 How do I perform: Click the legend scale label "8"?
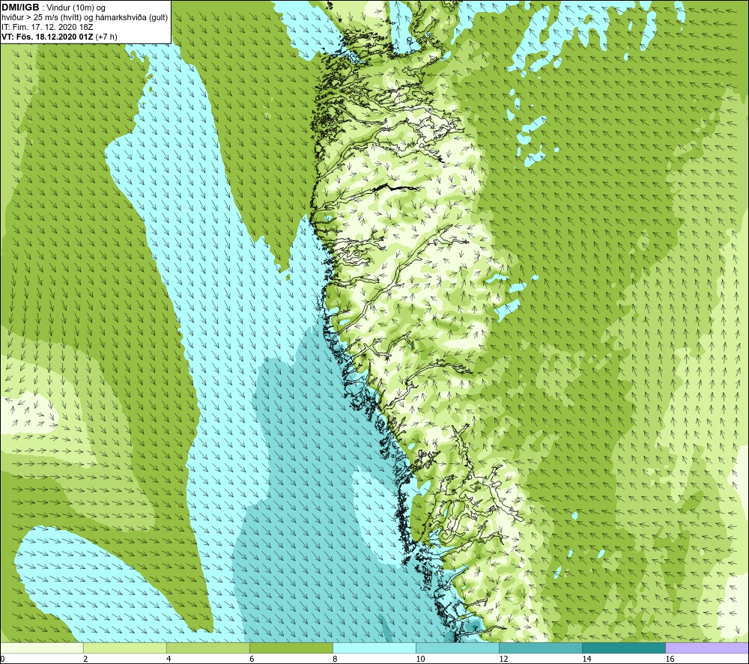pos(335,660)
